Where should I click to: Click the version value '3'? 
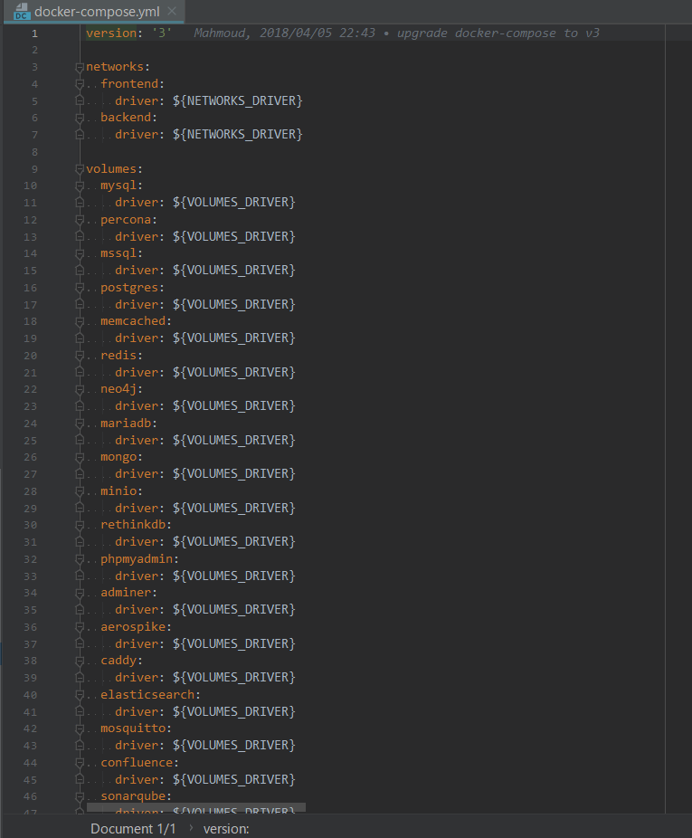pyautogui.click(x=160, y=33)
